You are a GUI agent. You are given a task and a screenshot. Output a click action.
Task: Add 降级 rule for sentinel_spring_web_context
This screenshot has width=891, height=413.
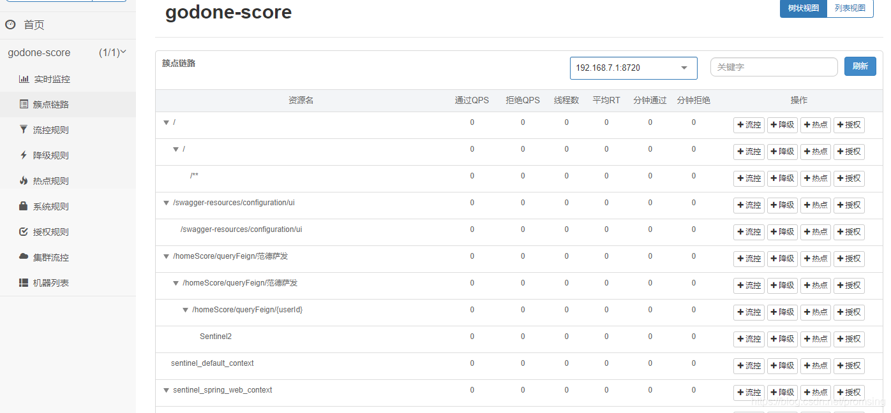pos(782,393)
